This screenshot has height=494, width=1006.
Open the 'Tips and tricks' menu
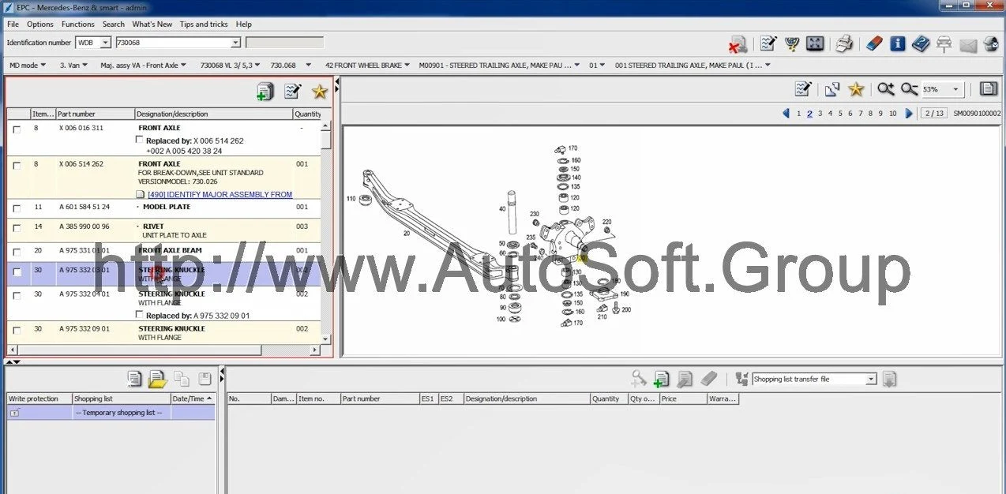tap(204, 24)
